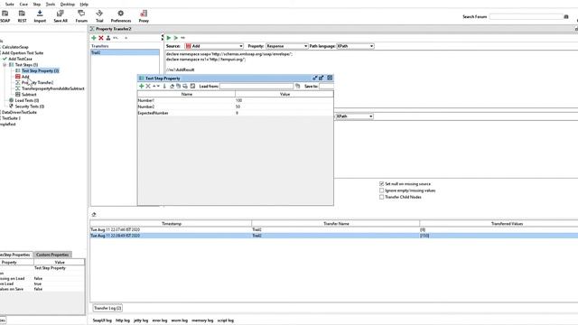Image resolution: width=578 pixels, height=325 pixels.
Task: Add property in Test Step Property window
Action: coord(141,87)
